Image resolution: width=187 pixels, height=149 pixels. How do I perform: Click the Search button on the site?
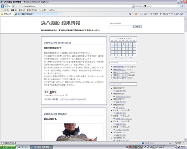point(137,27)
